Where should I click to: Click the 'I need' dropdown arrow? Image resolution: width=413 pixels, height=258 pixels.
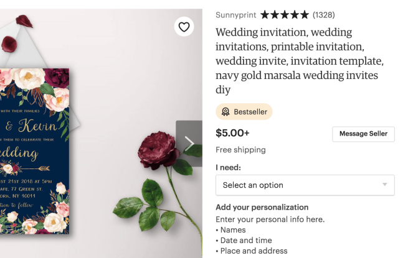pyautogui.click(x=385, y=185)
